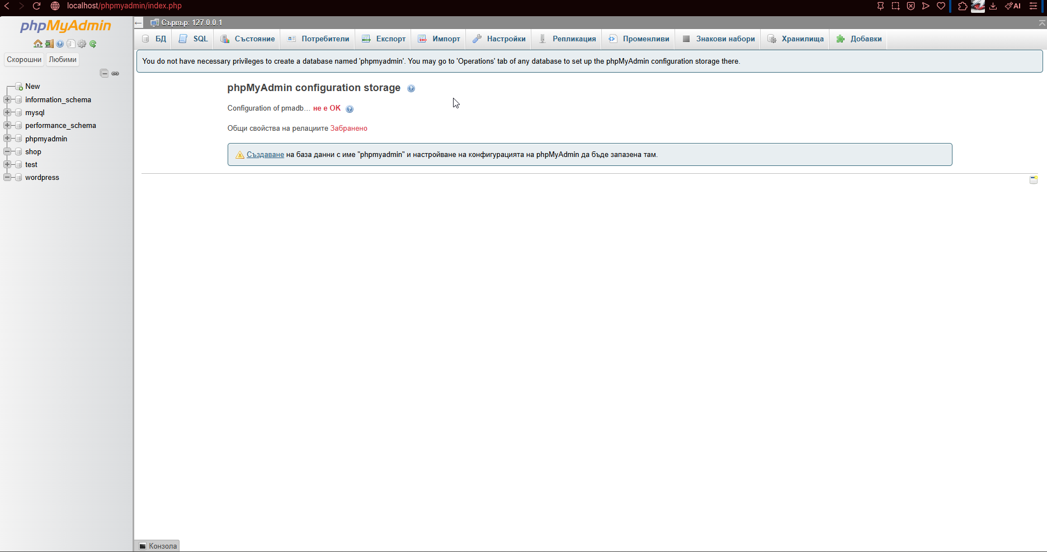Open the Репликация tab
Viewport: 1047px width, 552px height.
(x=567, y=39)
